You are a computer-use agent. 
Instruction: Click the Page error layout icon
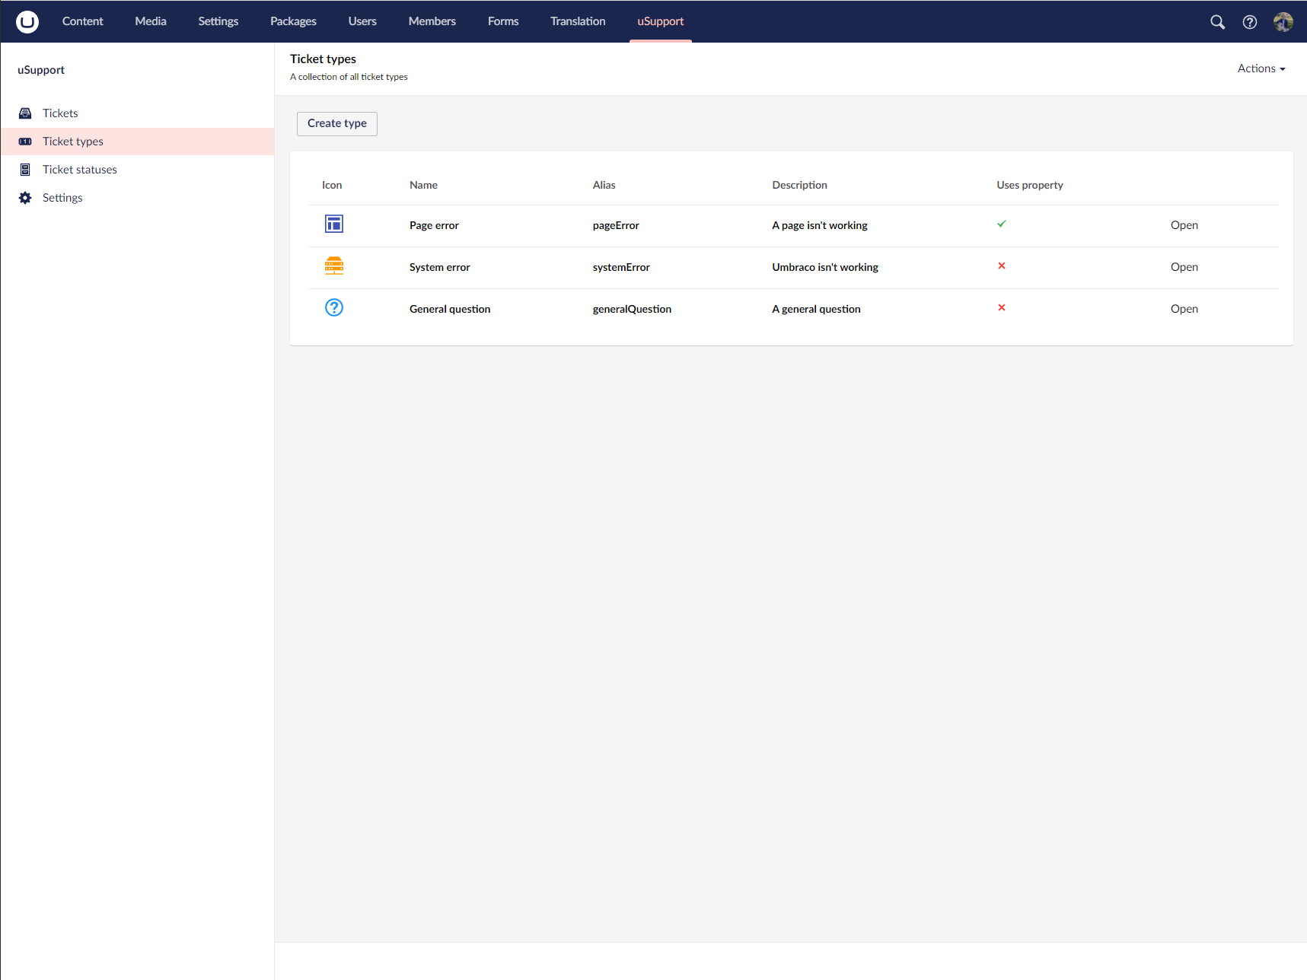point(333,224)
